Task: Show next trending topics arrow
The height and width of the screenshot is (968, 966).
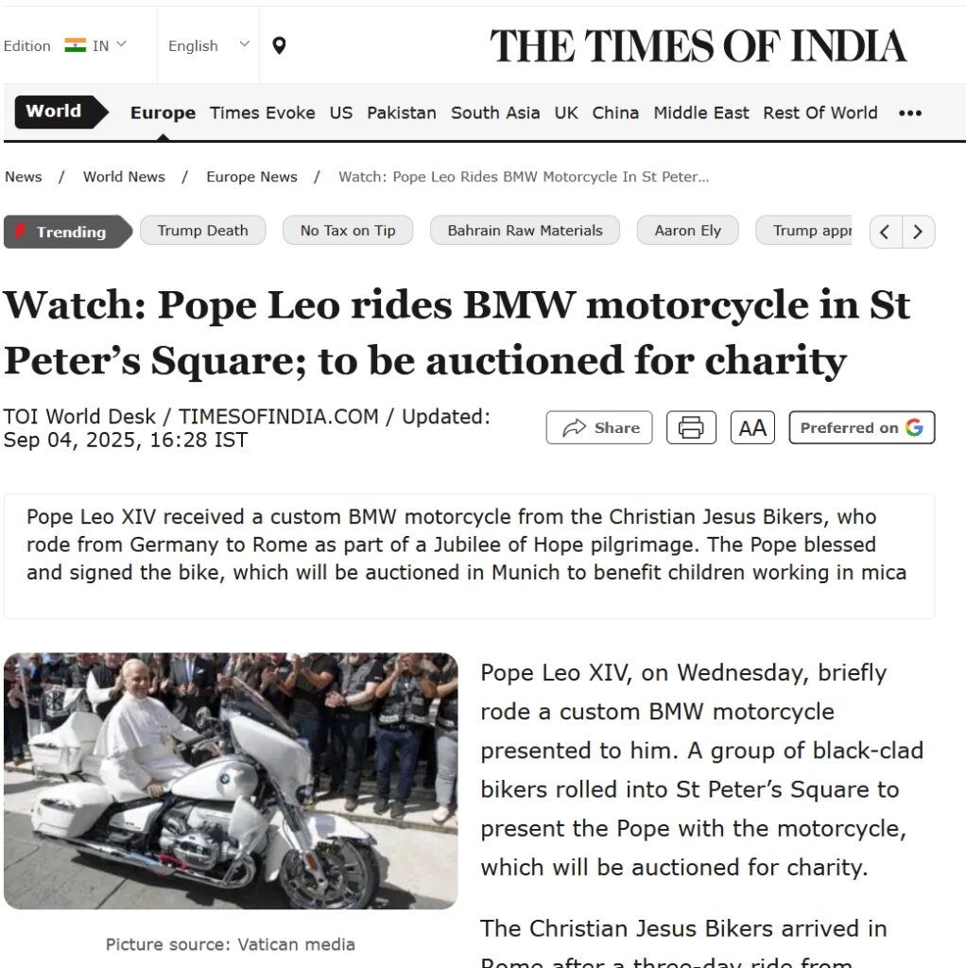Action: click(x=919, y=232)
